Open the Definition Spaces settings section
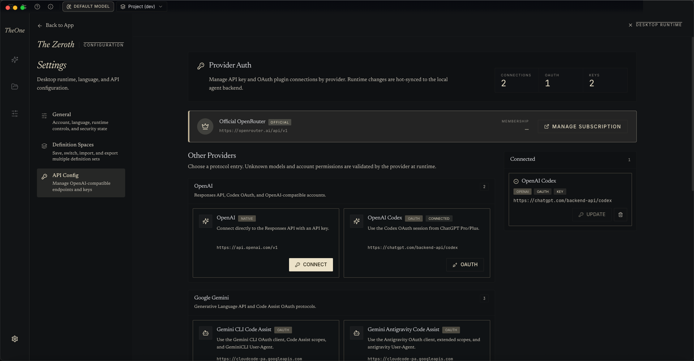 [81, 152]
